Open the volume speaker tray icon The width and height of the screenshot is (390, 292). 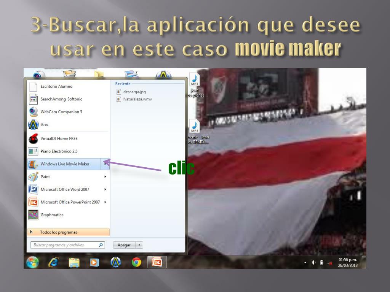pyautogui.click(x=313, y=262)
